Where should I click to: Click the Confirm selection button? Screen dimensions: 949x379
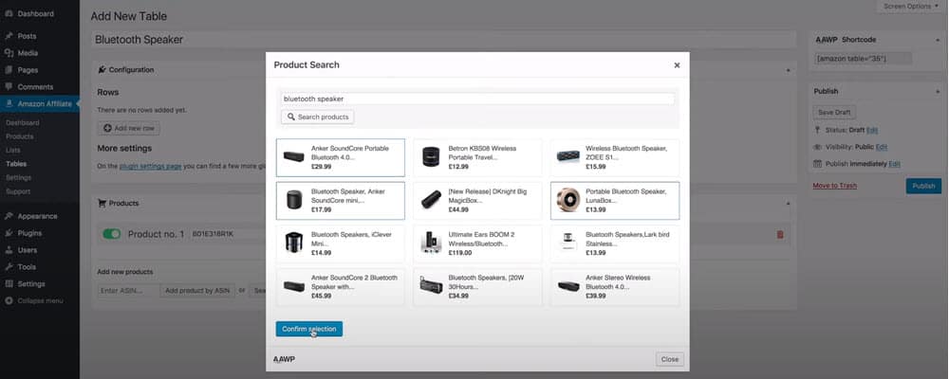309,329
